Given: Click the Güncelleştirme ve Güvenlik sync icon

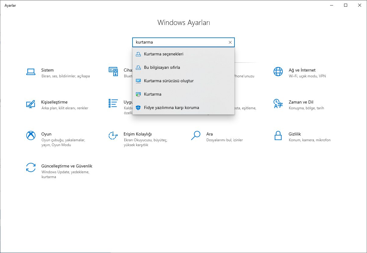Looking at the screenshot, I should [x=31, y=167].
